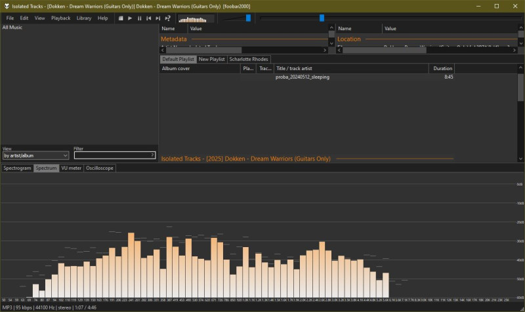The width and height of the screenshot is (525, 312).
Task: Click left arrow of Metadata horizontal scrollbar
Action: click(x=163, y=50)
